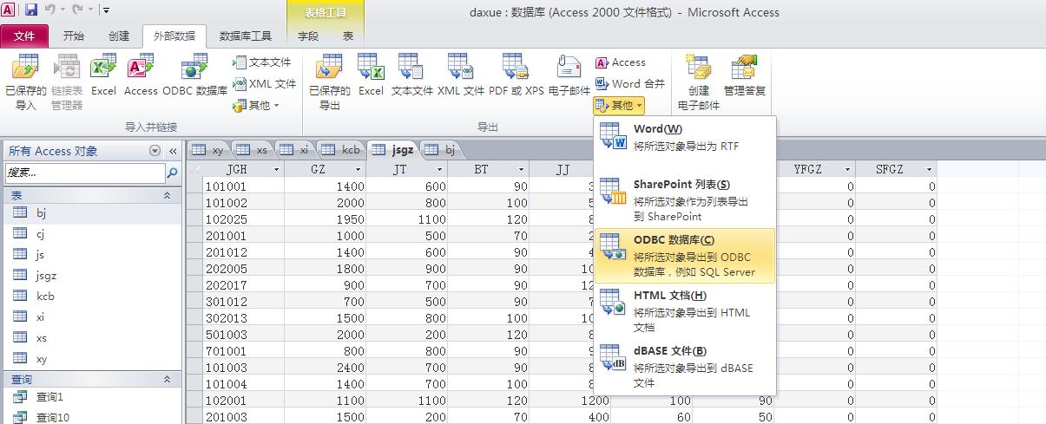Click Create E-mail (创建电子邮件)

coord(699,82)
